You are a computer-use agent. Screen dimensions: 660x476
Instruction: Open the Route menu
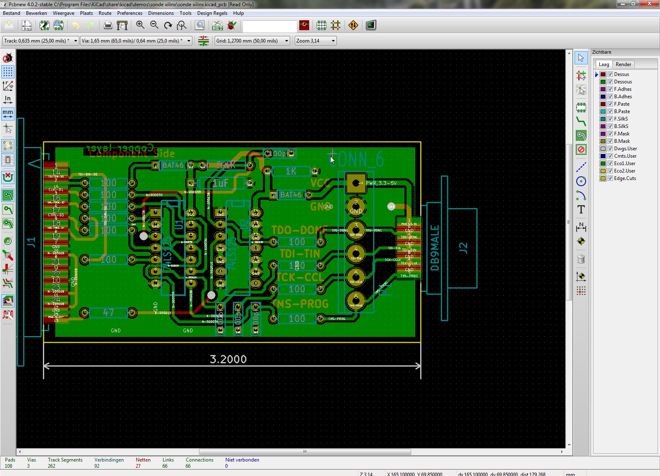105,13
